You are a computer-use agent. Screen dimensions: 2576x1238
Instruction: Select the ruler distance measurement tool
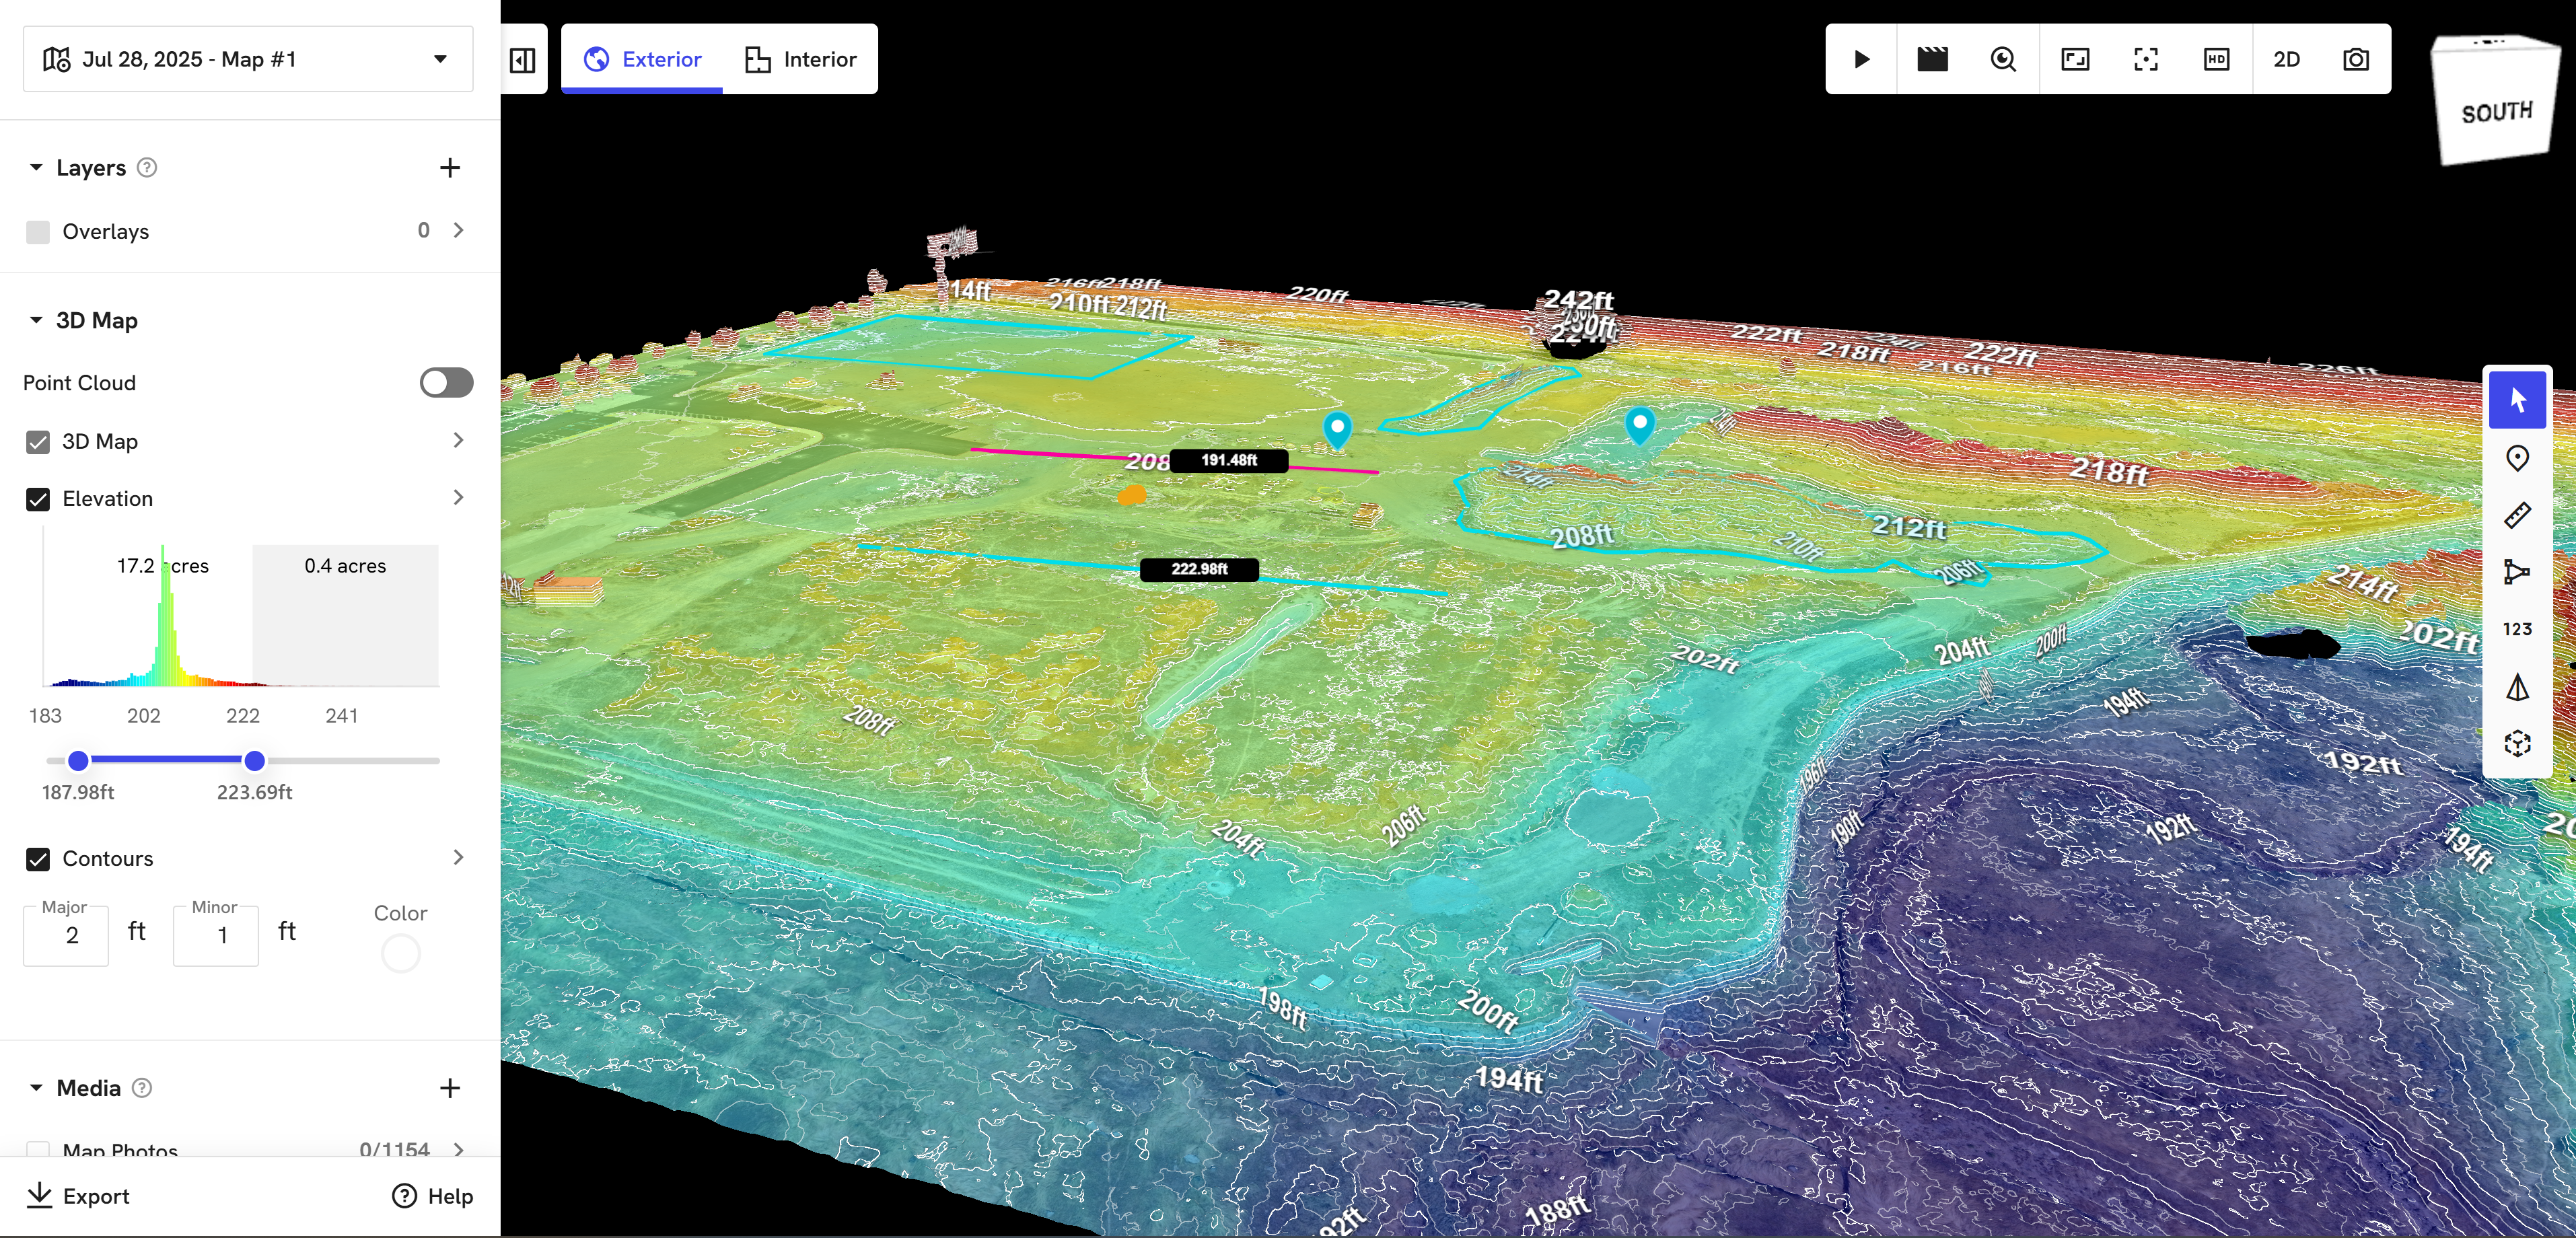[x=2517, y=515]
